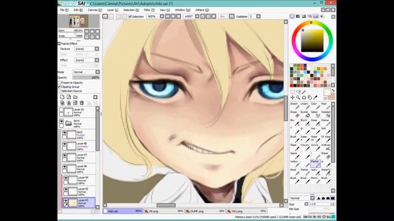Viewport: 394px width, 221px height.
Task: Click the foreground color swatch
Action: pyautogui.click(x=327, y=93)
